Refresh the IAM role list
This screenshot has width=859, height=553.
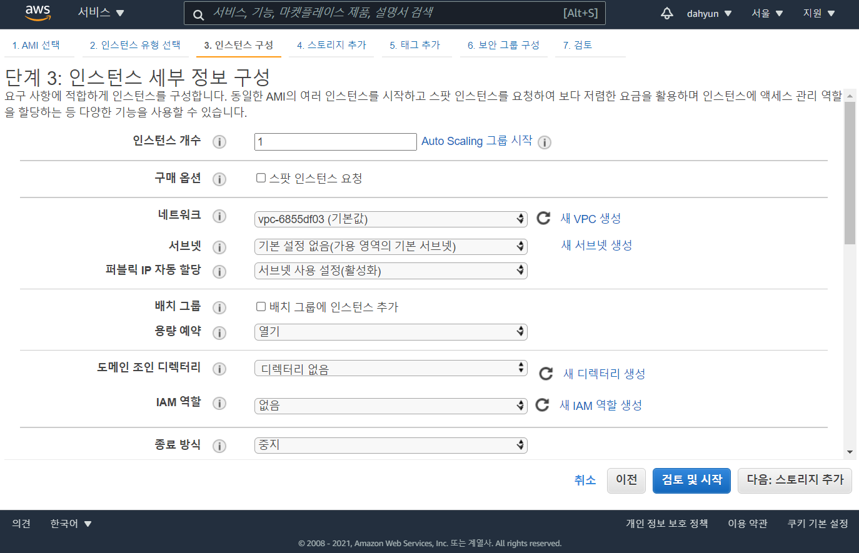coord(543,405)
